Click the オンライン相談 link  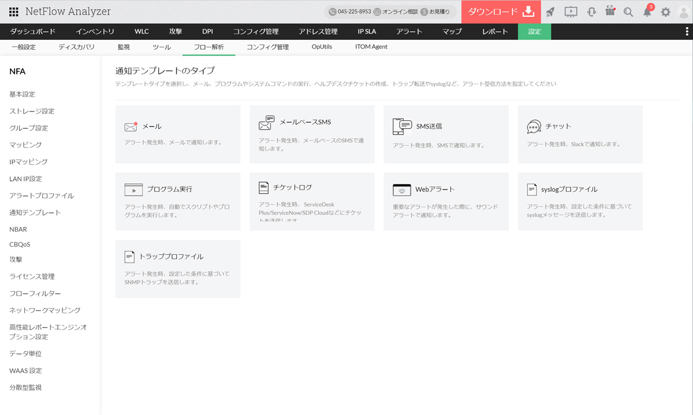point(396,12)
